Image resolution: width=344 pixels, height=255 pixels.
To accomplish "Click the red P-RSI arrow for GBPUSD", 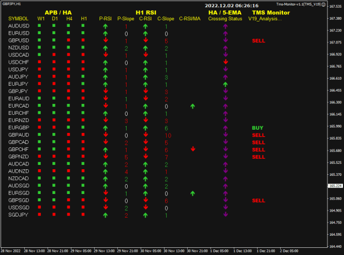I will tap(106, 40).
